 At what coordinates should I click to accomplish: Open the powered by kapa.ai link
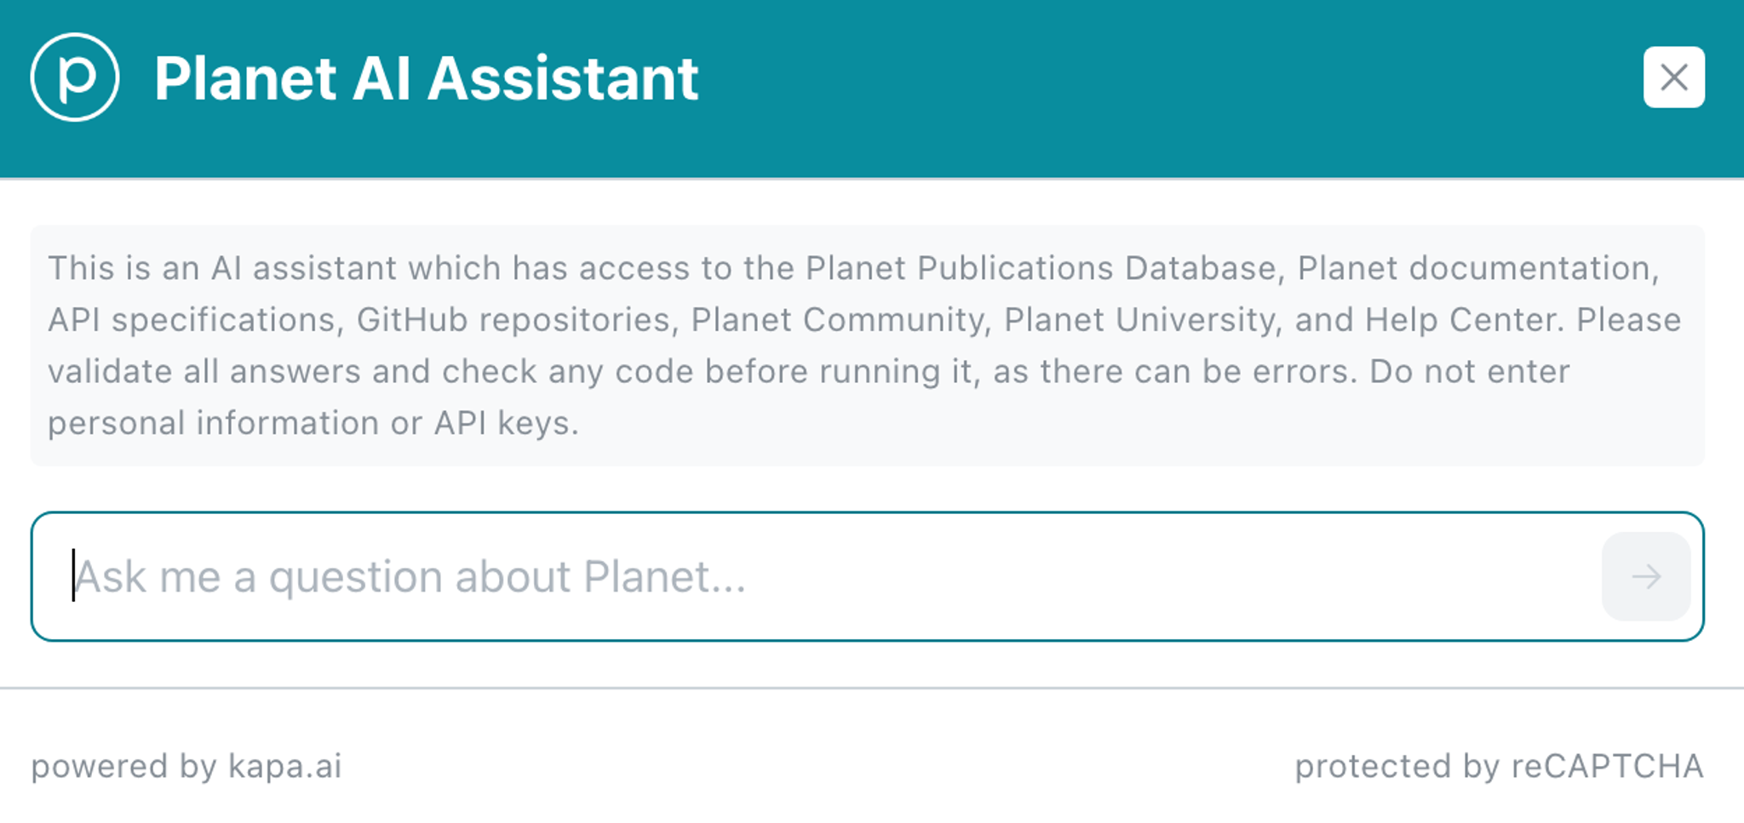186,767
